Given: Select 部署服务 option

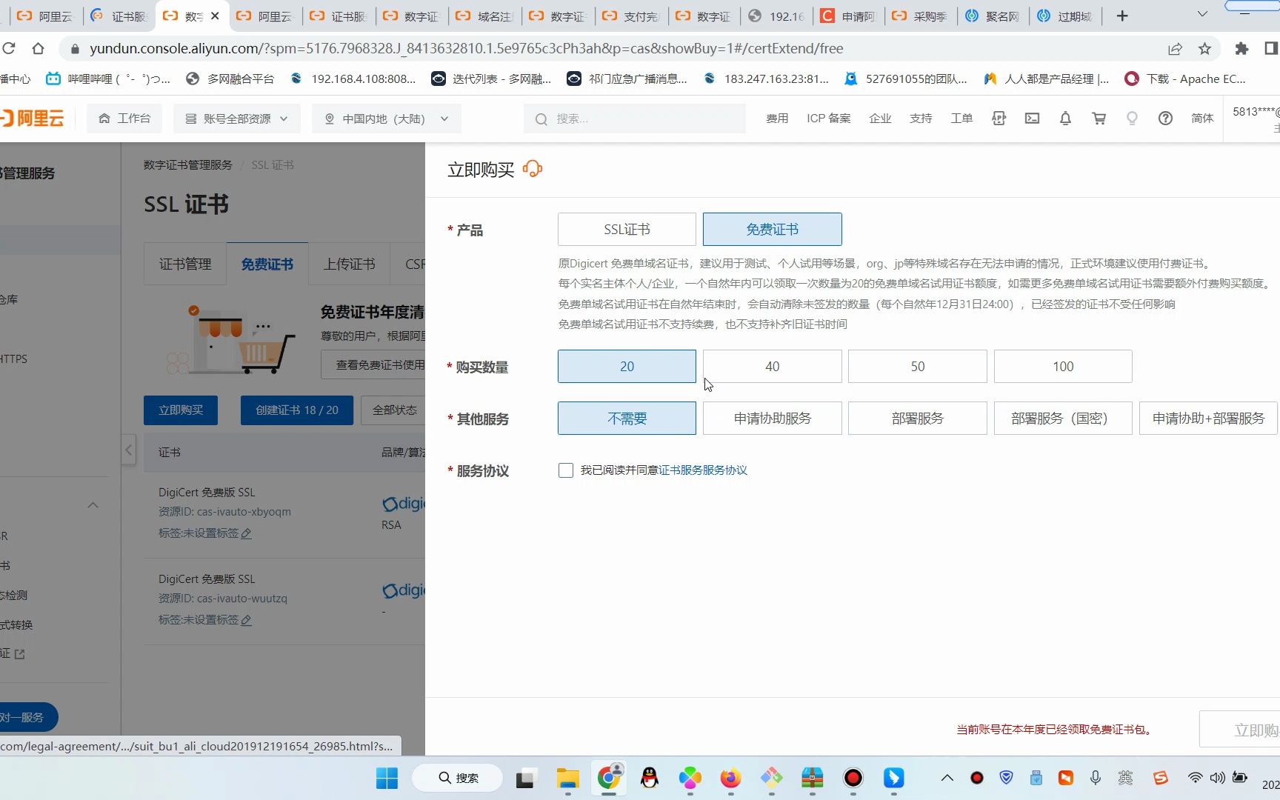Looking at the screenshot, I should [x=917, y=419].
